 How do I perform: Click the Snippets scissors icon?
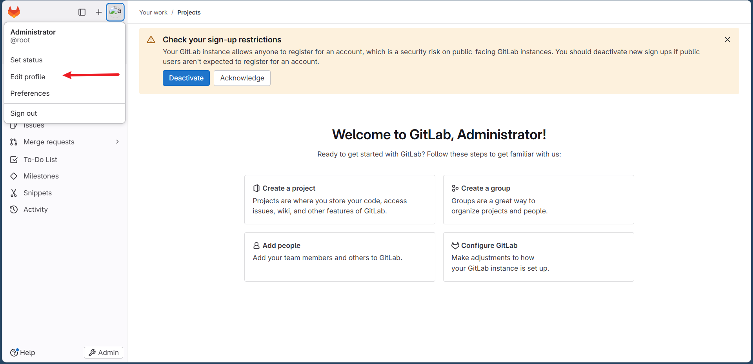(14, 193)
